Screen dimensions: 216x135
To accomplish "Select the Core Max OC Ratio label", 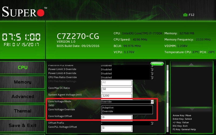I will [59, 88].
